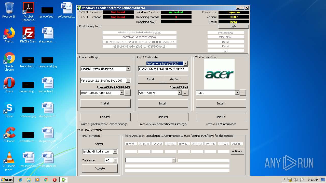The width and height of the screenshot is (326, 183).
Task: Open the media player taskbar icon
Action: pyautogui.click(x=37, y=180)
